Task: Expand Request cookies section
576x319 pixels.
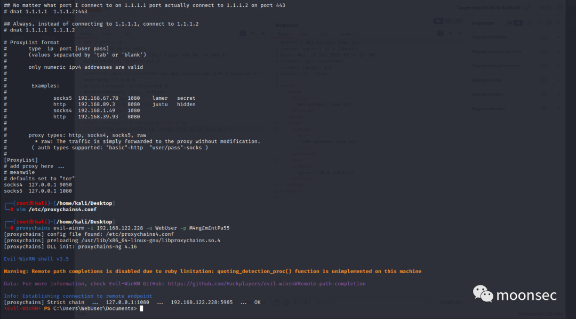Action: coord(559,80)
